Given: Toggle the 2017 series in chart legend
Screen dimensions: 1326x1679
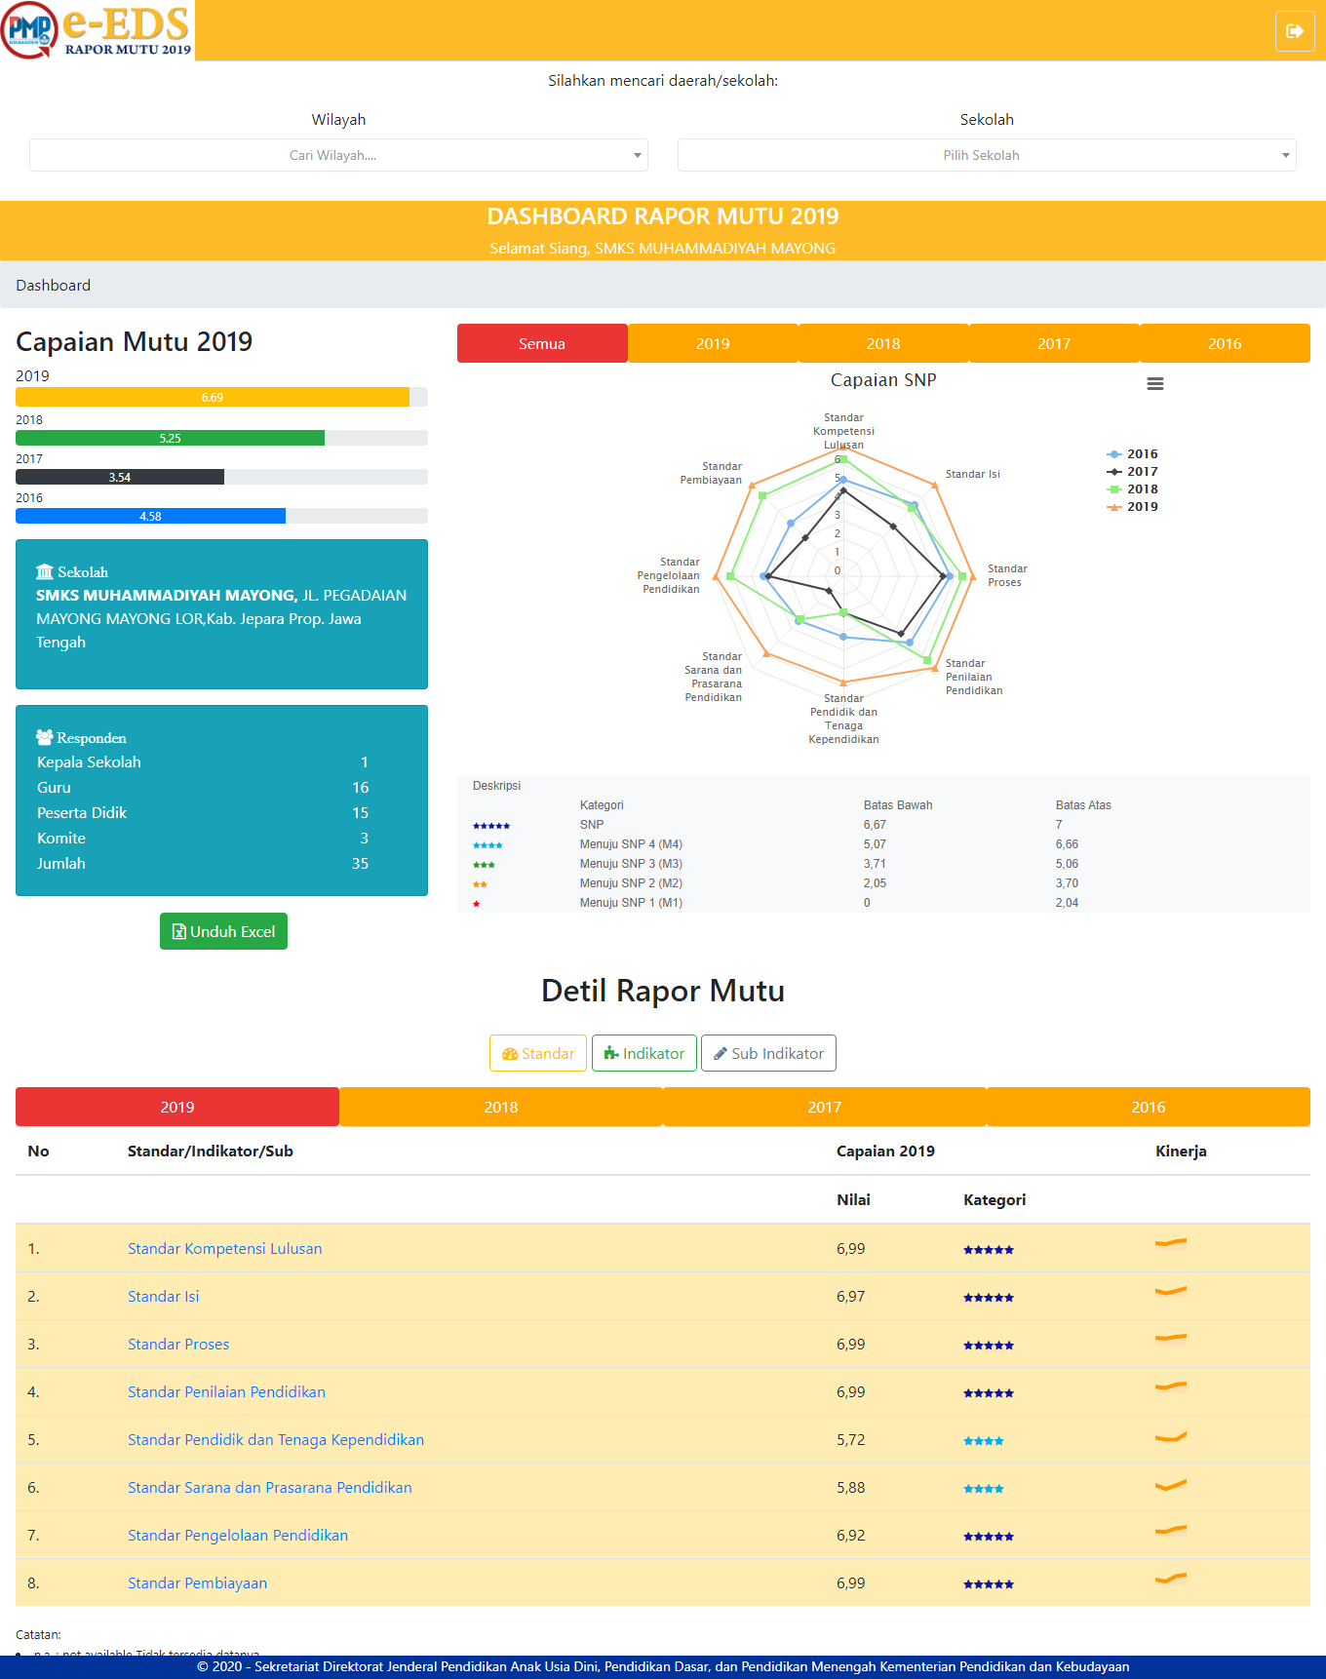Looking at the screenshot, I should click(x=1133, y=472).
